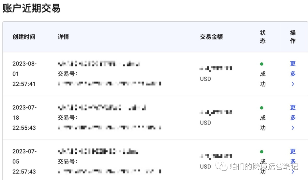Viewport: 308px width, 180px height.
Task: Click green status dot for 2023-07-18 transaction
Action: coord(262,108)
